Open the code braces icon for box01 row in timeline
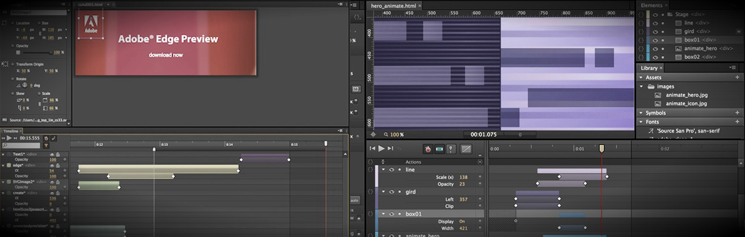The image size is (745, 237). [370, 214]
